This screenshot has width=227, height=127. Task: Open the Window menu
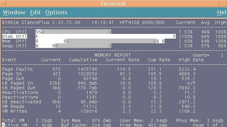(14, 12)
